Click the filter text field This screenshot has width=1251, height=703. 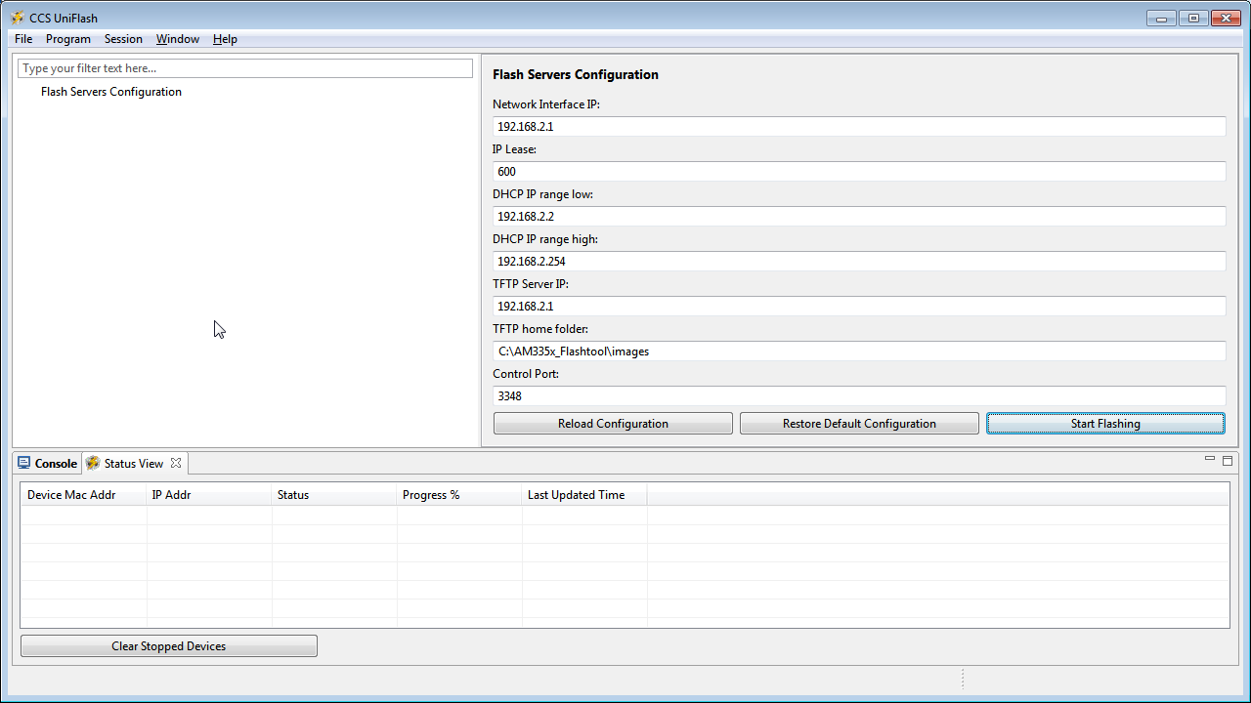point(244,67)
